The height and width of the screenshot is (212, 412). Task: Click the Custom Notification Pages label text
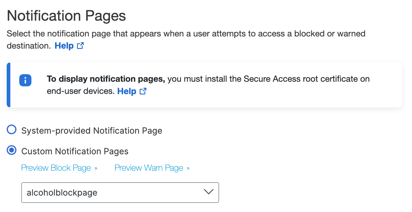[x=75, y=151]
